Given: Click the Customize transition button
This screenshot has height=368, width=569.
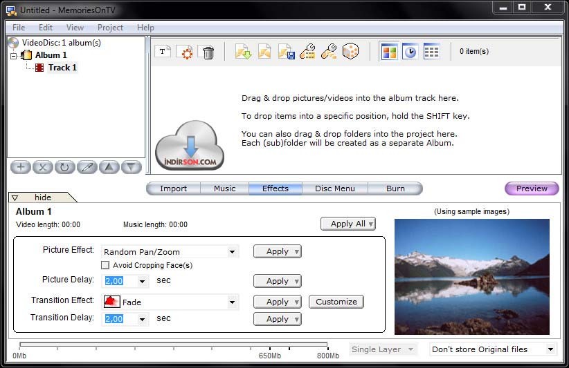Looking at the screenshot, I should pyautogui.click(x=336, y=302).
